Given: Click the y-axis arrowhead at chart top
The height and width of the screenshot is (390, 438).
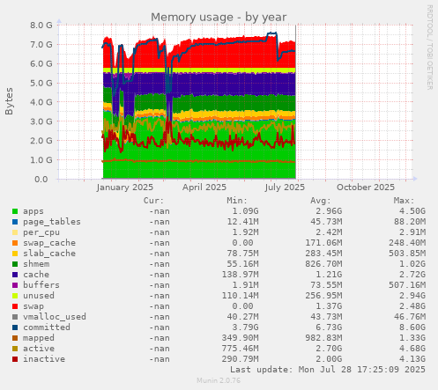Looking at the screenshot, I should coord(59,21).
